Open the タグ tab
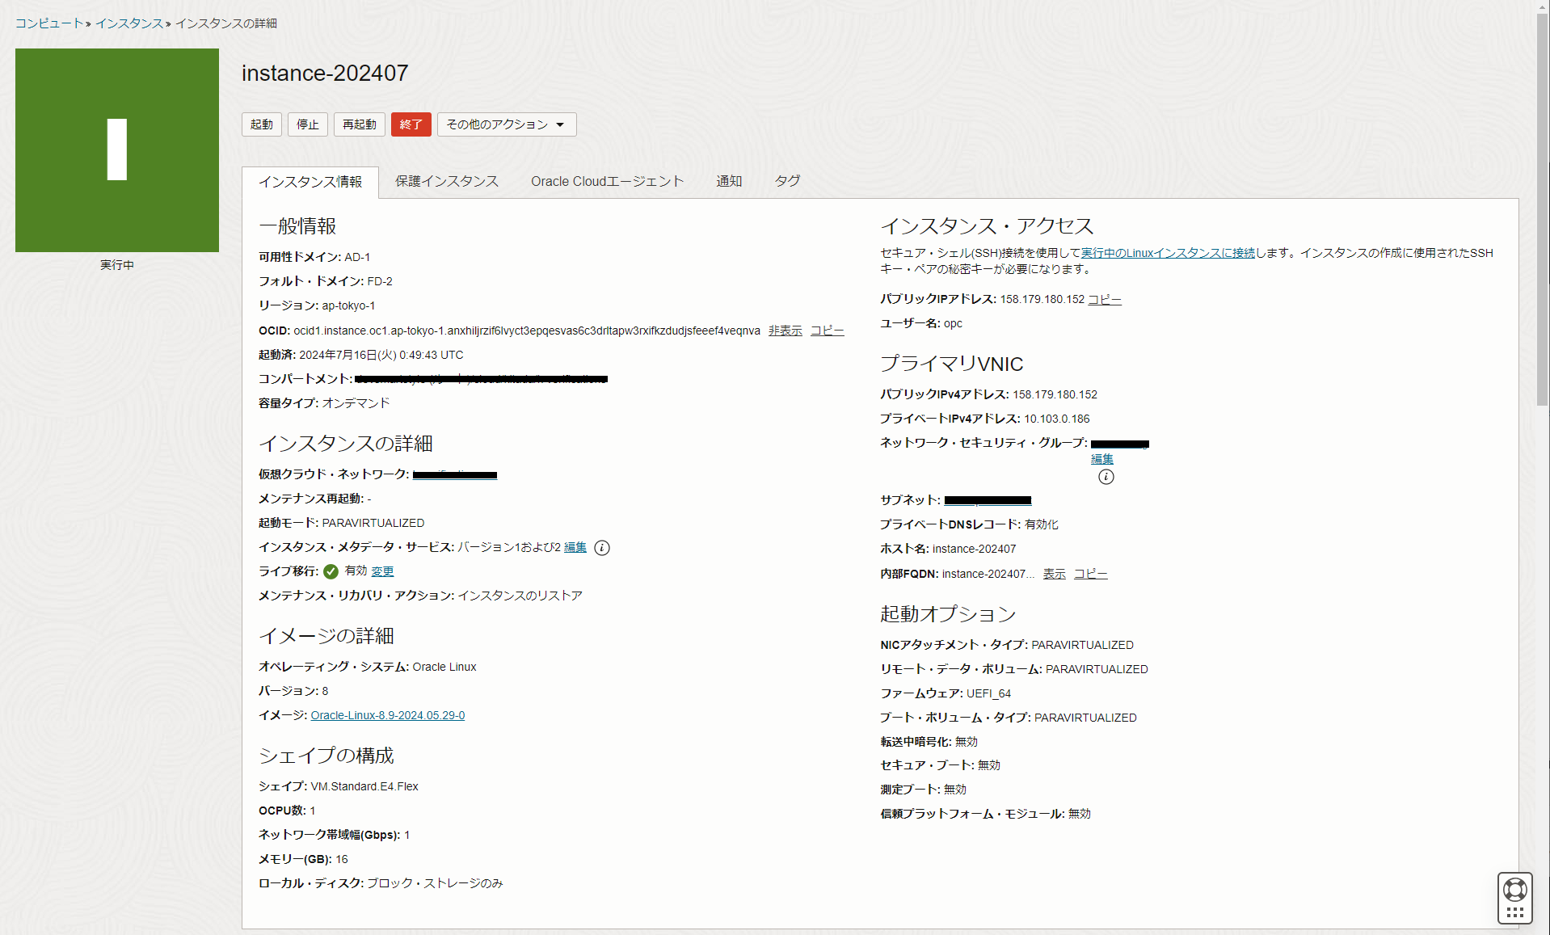 click(x=787, y=181)
